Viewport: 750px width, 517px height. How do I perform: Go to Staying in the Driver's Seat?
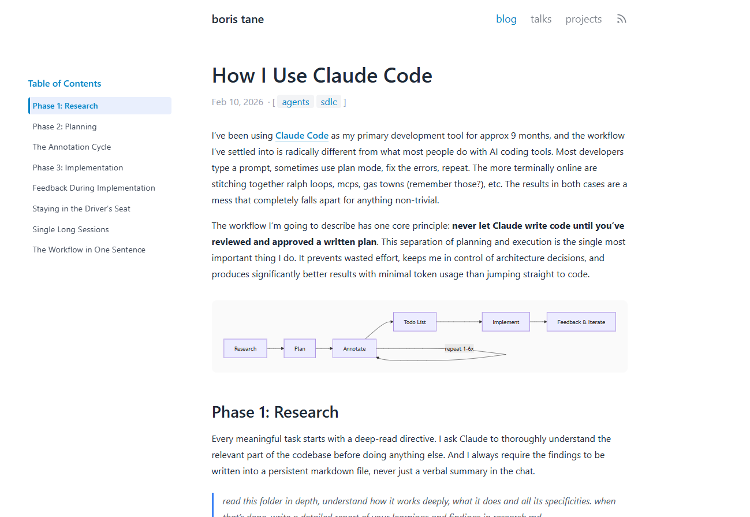pos(81,209)
